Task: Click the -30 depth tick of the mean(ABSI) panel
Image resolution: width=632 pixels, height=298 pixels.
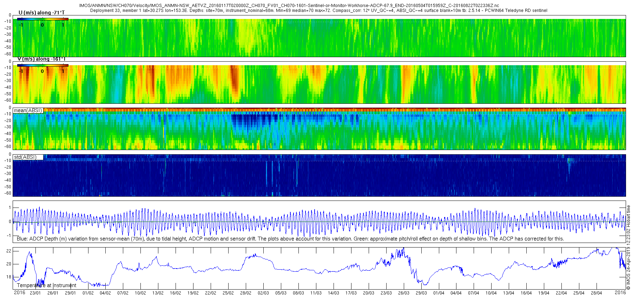Action: point(8,127)
